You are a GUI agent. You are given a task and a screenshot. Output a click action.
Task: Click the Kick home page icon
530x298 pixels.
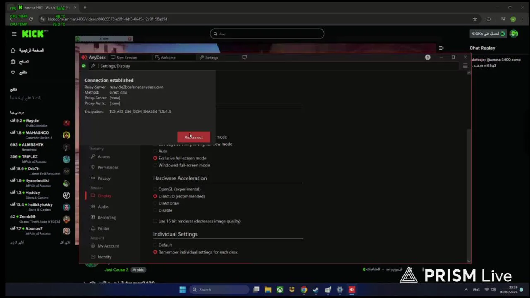coord(13,50)
